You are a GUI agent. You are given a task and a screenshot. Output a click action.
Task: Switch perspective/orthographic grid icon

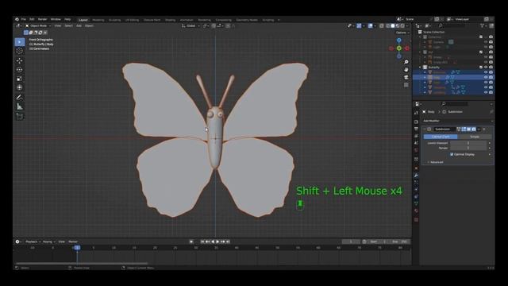(x=406, y=85)
